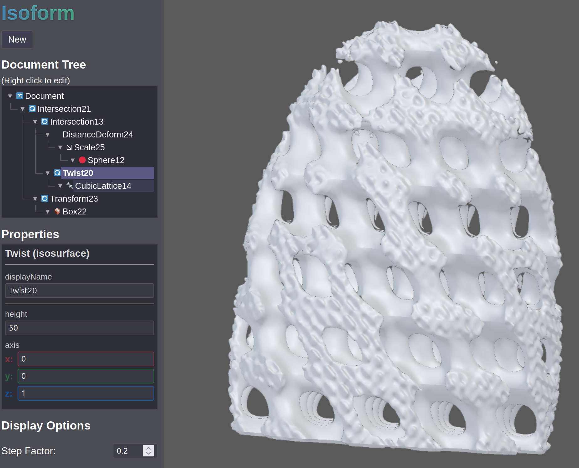The image size is (579, 468).
Task: Click the Transform23 node icon
Action: [x=45, y=198]
